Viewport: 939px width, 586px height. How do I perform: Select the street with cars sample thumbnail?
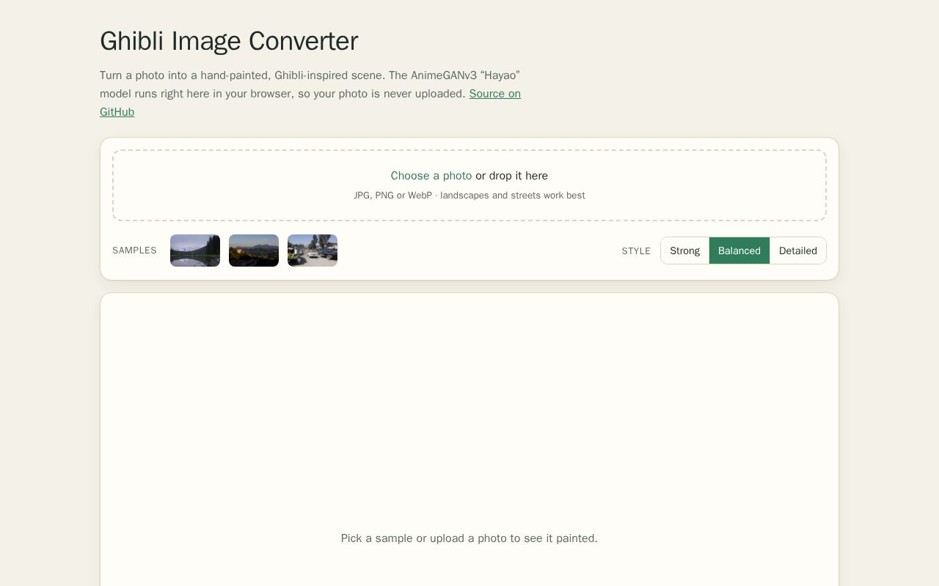(313, 251)
